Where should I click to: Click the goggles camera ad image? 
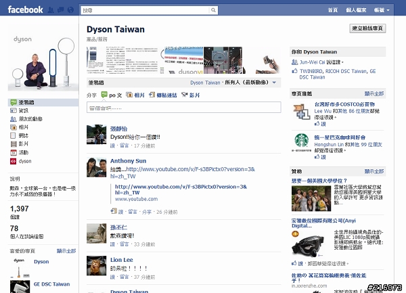tap(308, 244)
